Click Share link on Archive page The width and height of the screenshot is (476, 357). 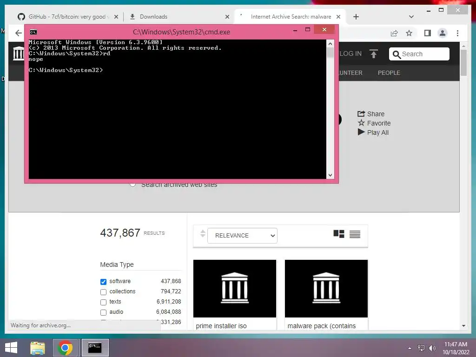pos(371,114)
